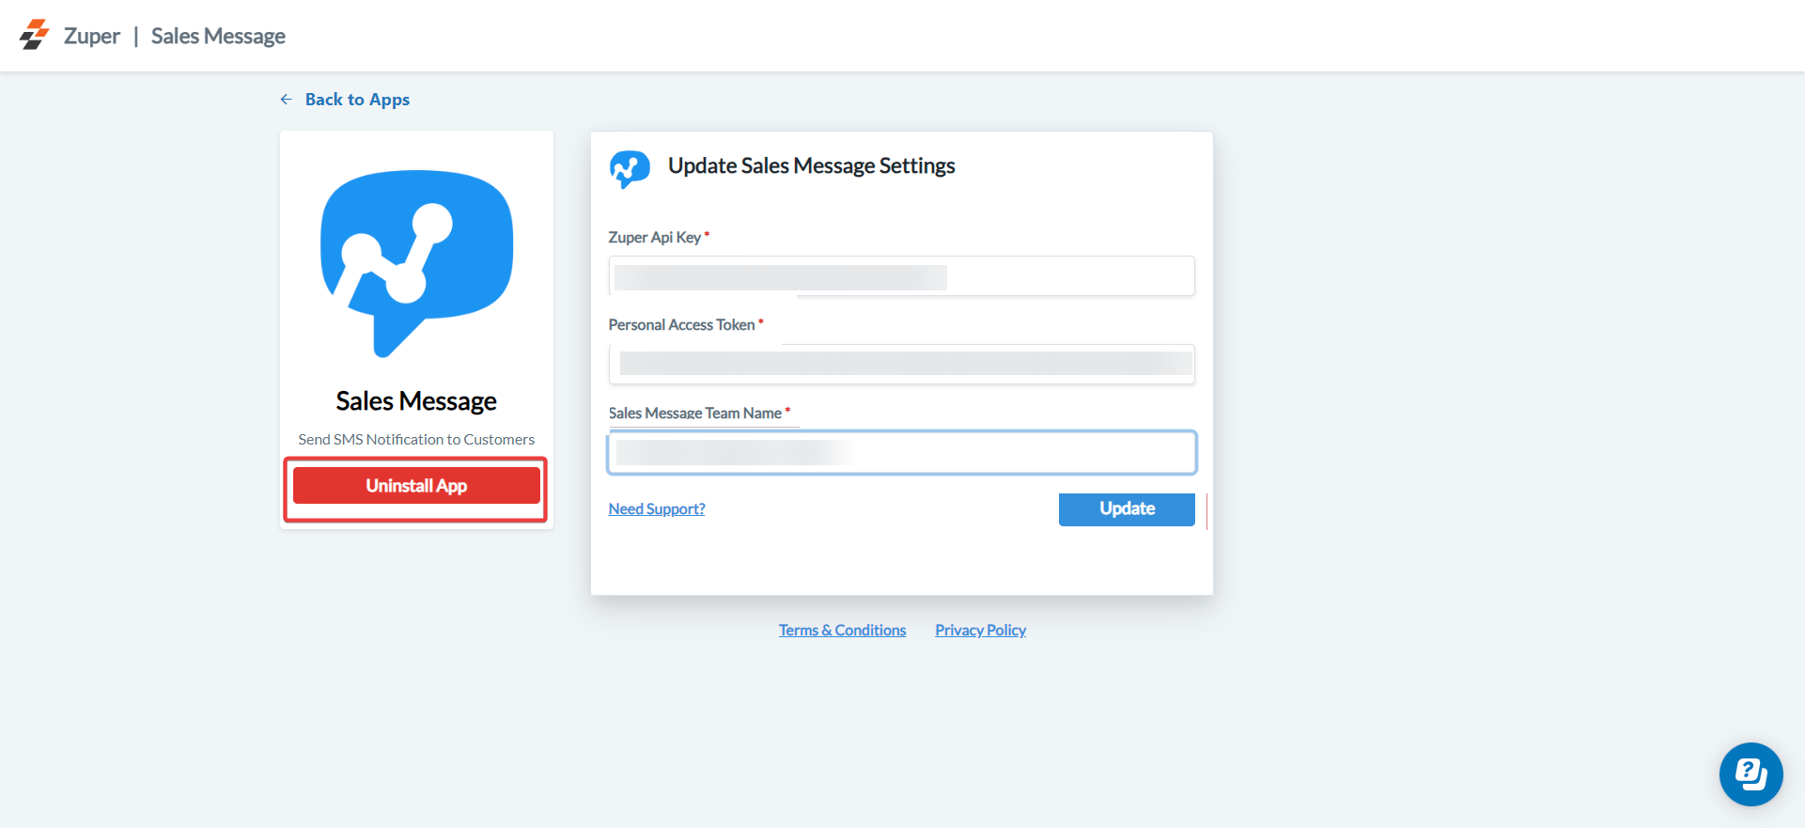Open the Need Support? link
This screenshot has width=1805, height=828.
pyautogui.click(x=657, y=509)
